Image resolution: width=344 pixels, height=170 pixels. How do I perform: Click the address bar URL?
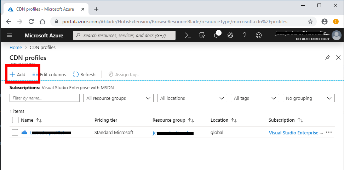174,22
